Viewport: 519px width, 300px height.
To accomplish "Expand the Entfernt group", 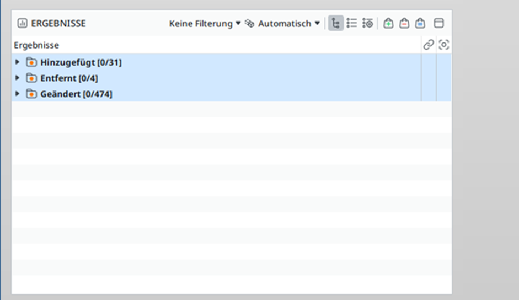I will pyautogui.click(x=18, y=78).
